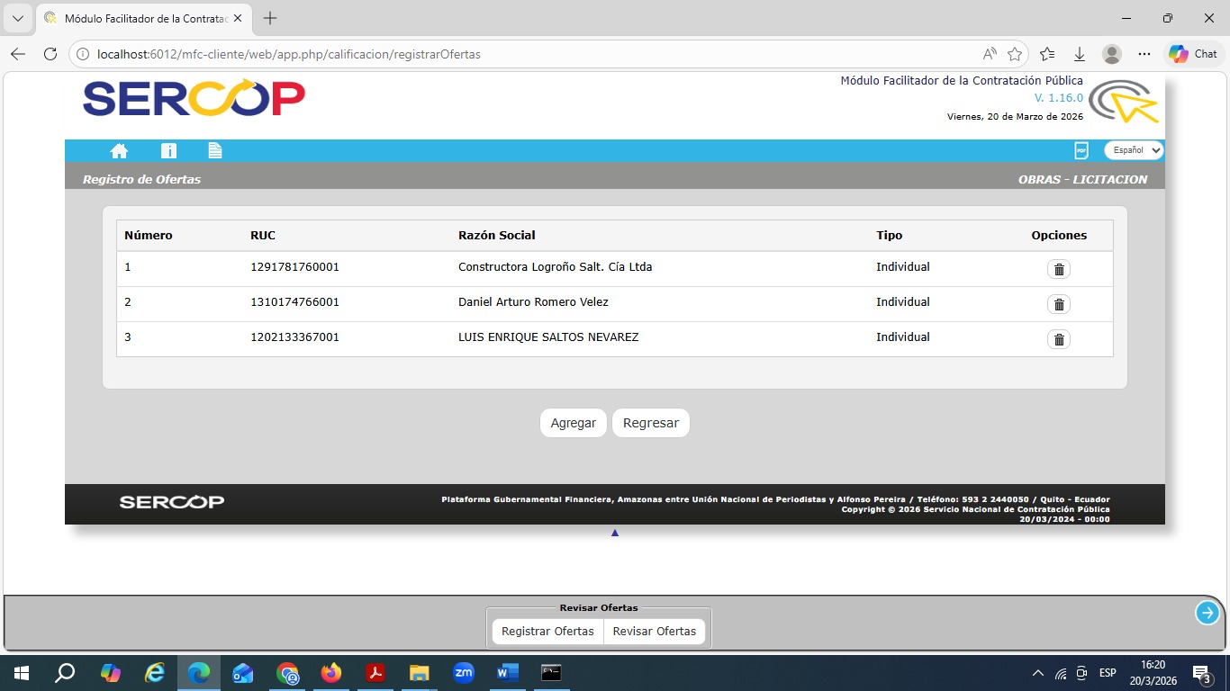Open the Español language dropdown
Screen dimensions: 1230x691
point(1134,150)
